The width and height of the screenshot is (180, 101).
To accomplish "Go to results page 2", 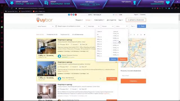I will click(x=131, y=35).
